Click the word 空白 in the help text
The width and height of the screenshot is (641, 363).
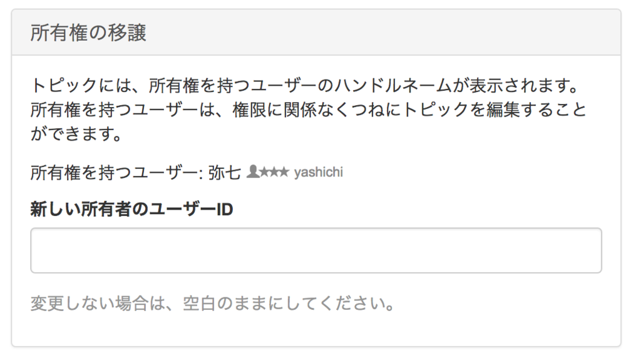198,304
